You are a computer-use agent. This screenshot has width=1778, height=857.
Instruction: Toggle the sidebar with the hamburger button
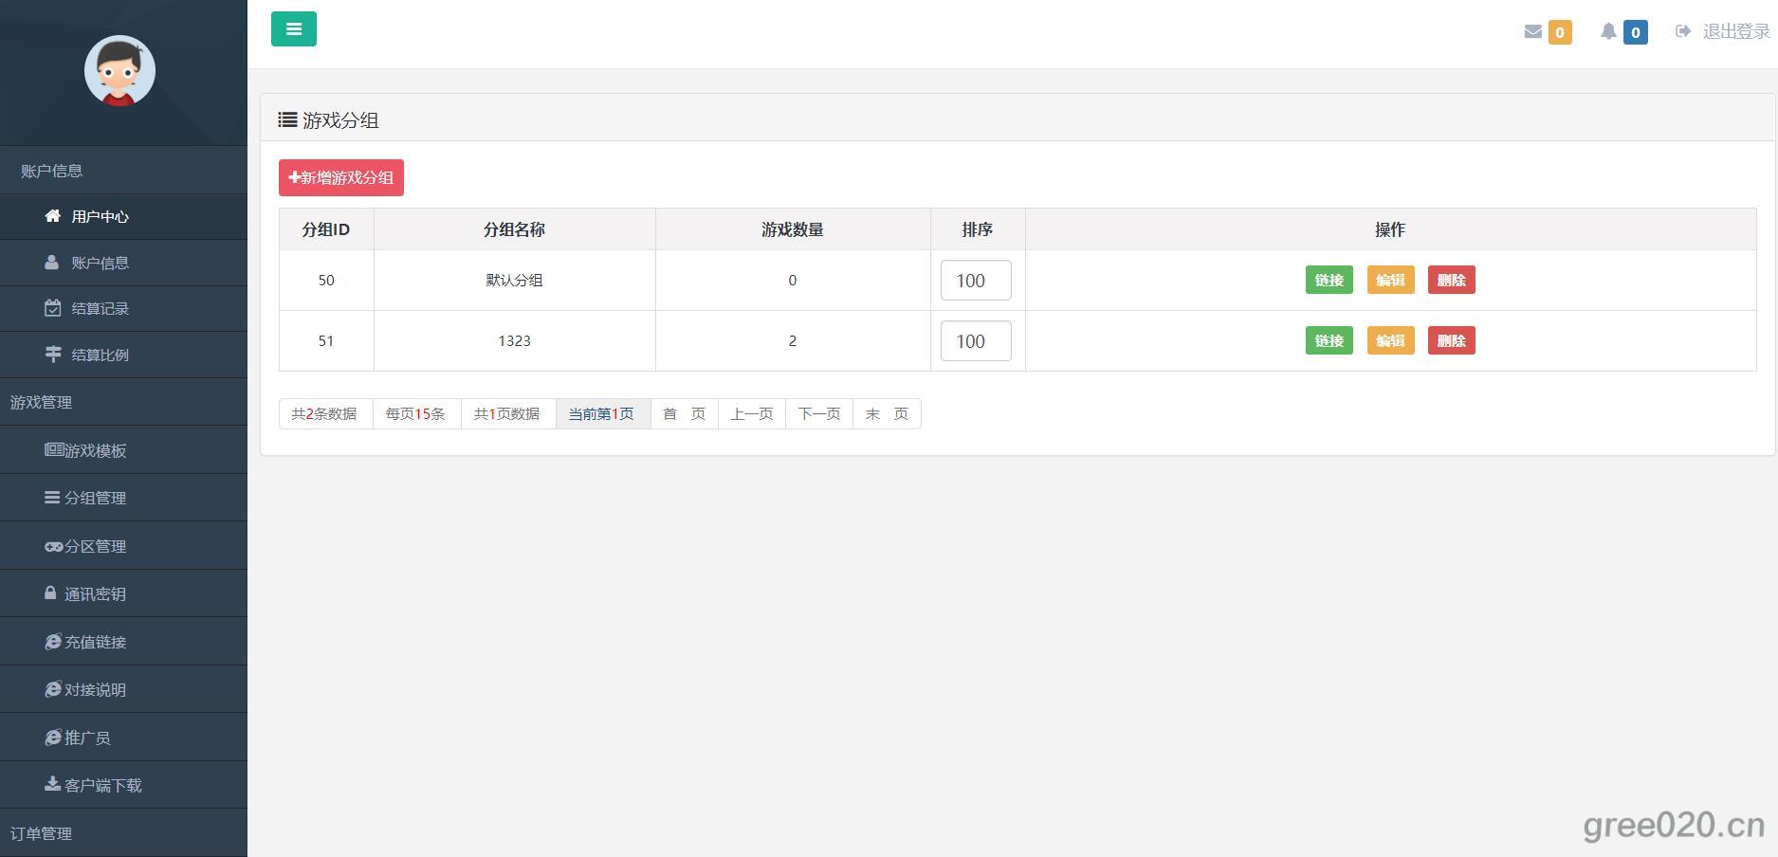tap(293, 29)
